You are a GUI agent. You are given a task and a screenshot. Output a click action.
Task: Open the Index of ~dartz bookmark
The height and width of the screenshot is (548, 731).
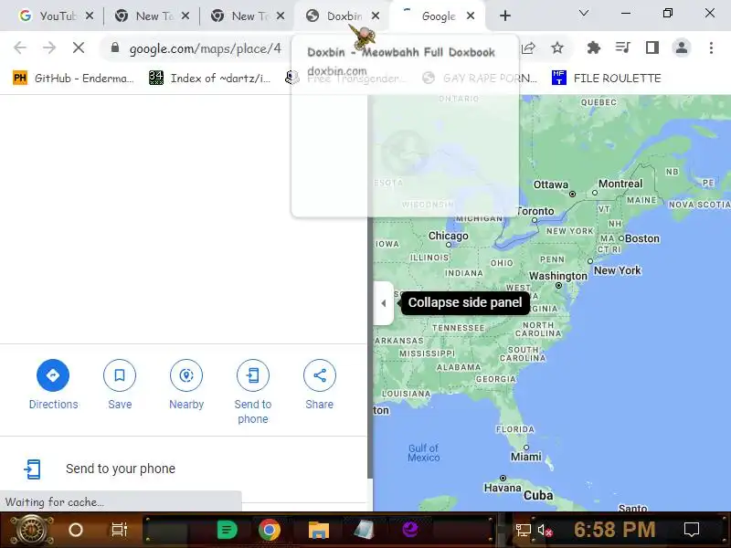[x=210, y=78]
